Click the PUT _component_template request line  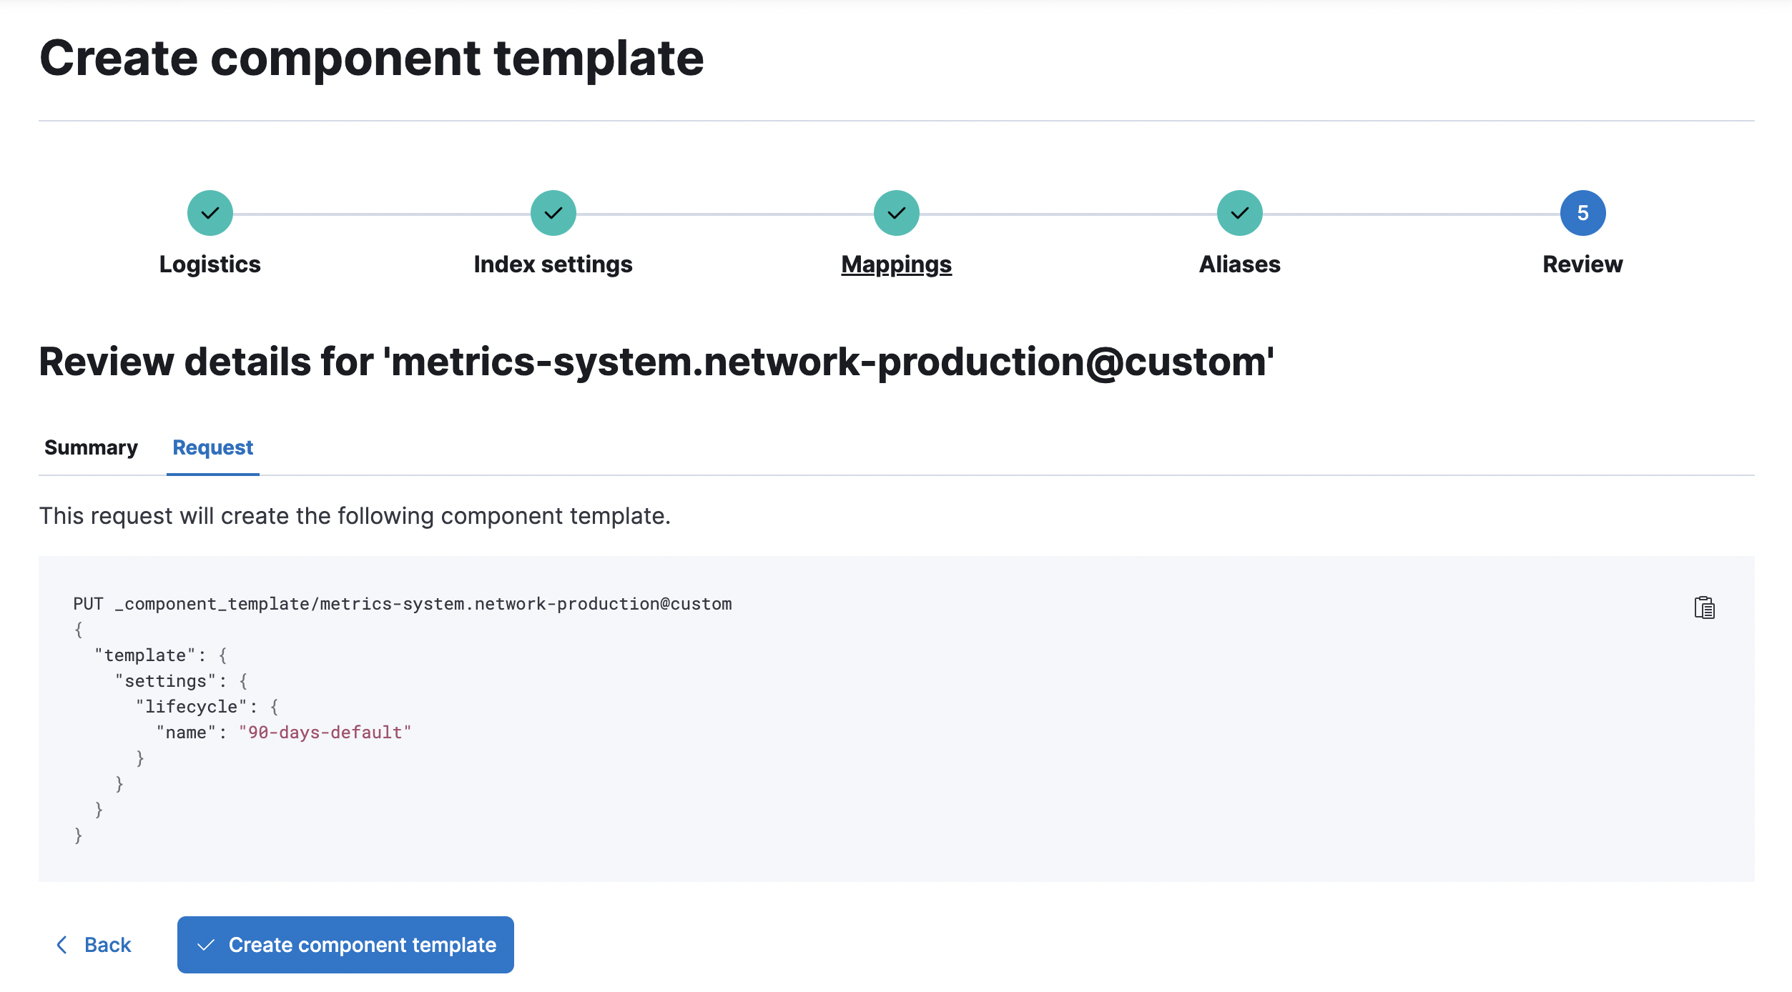(x=402, y=603)
